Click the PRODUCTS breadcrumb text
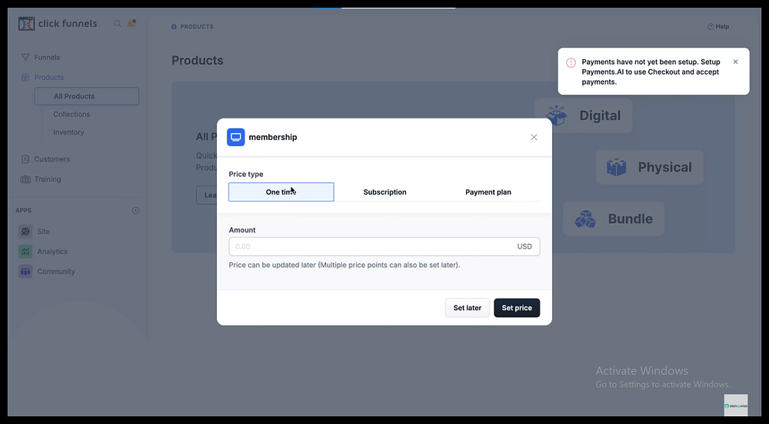 [x=197, y=26]
